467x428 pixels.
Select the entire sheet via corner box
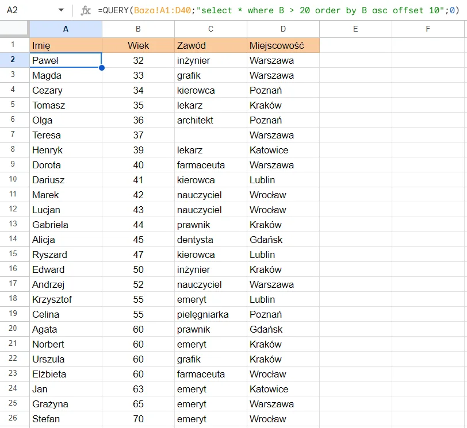coord(14,29)
